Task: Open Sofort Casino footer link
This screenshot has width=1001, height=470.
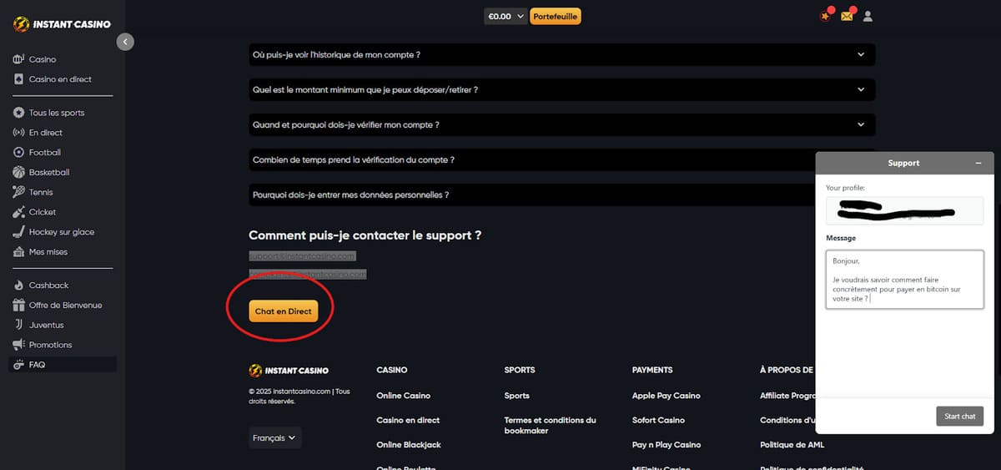Action: coord(658,420)
